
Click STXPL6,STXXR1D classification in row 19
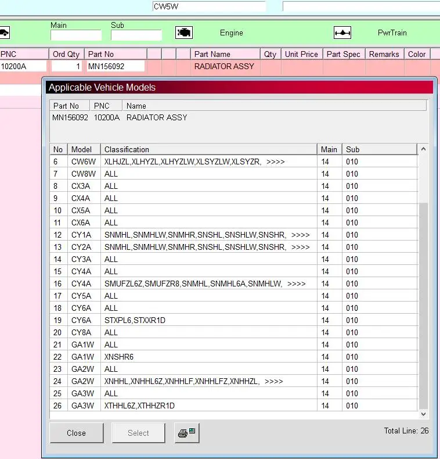tap(135, 320)
